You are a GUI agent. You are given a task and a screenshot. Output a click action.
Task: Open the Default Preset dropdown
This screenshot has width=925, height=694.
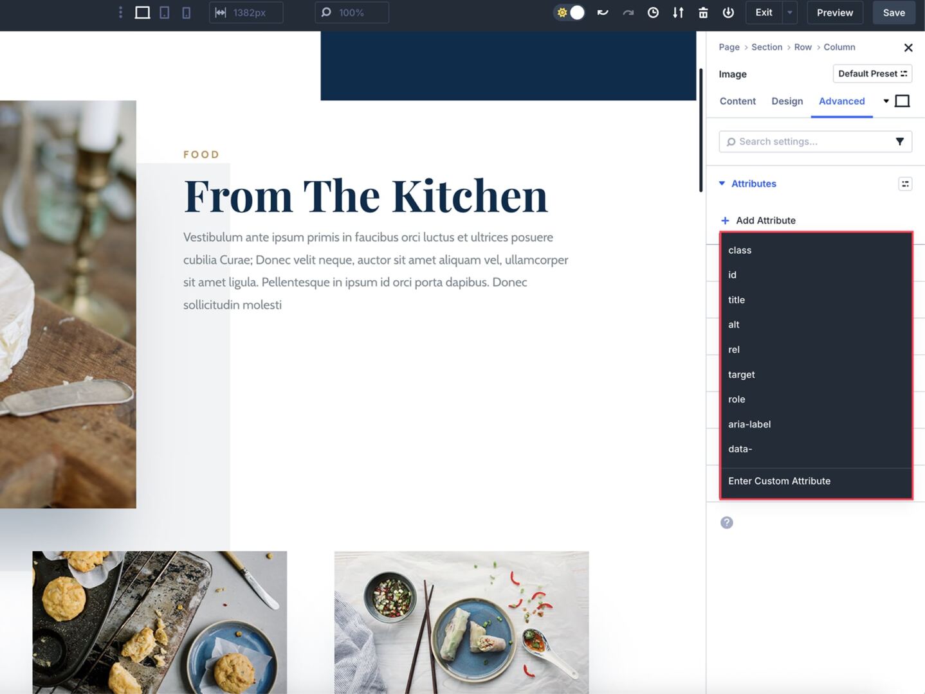[x=872, y=74]
